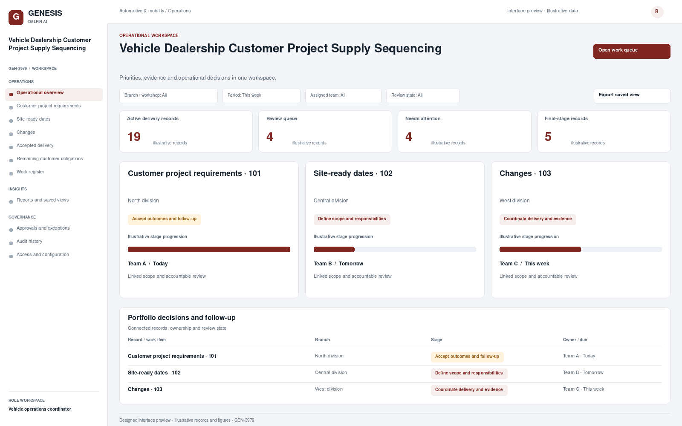Open Final-stage records card

(x=604, y=131)
